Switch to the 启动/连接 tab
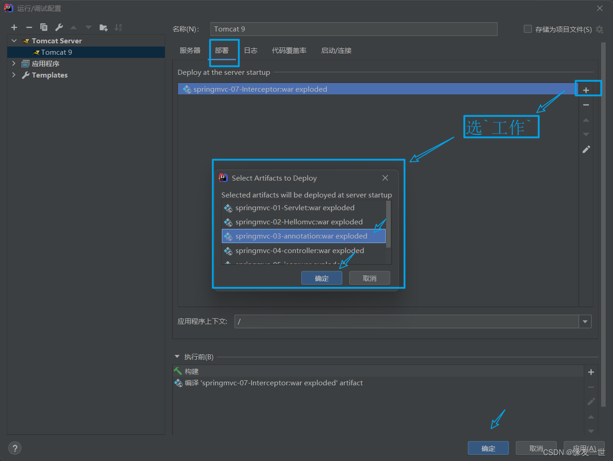Image resolution: width=613 pixels, height=461 pixels. coord(336,51)
